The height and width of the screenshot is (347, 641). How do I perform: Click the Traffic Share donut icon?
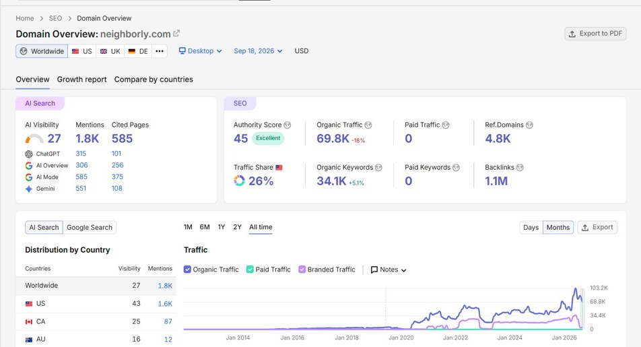click(x=239, y=181)
